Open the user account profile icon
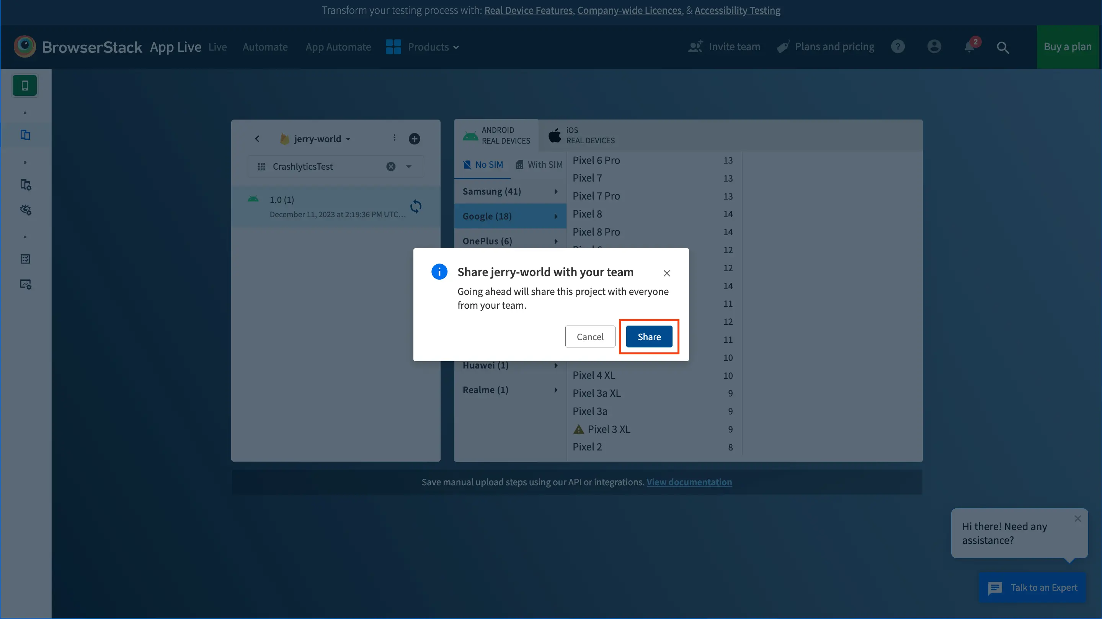Image resolution: width=1102 pixels, height=619 pixels. point(934,47)
